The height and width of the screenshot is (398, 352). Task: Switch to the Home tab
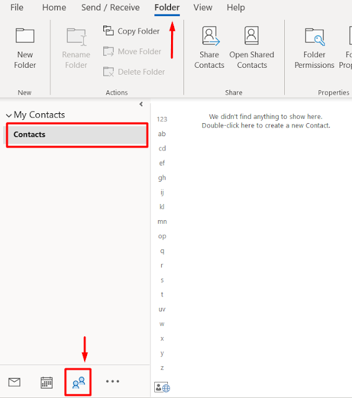tap(54, 7)
